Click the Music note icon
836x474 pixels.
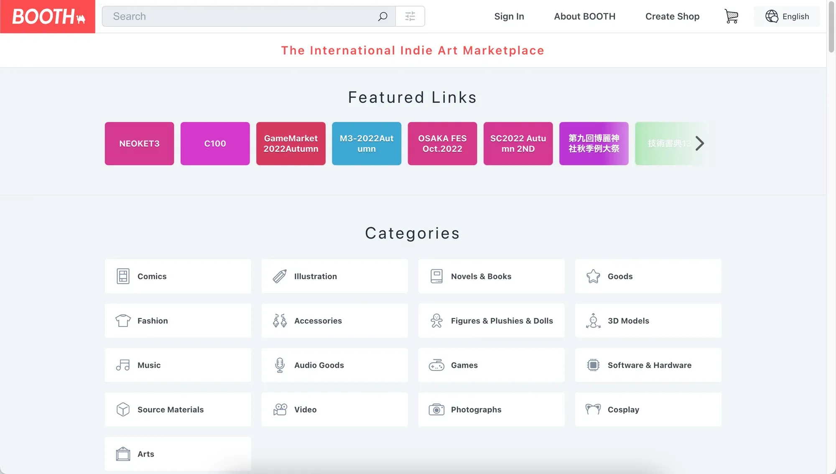click(x=123, y=365)
